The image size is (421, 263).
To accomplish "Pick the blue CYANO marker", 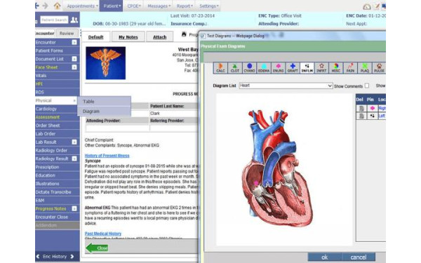I will tap(249, 68).
